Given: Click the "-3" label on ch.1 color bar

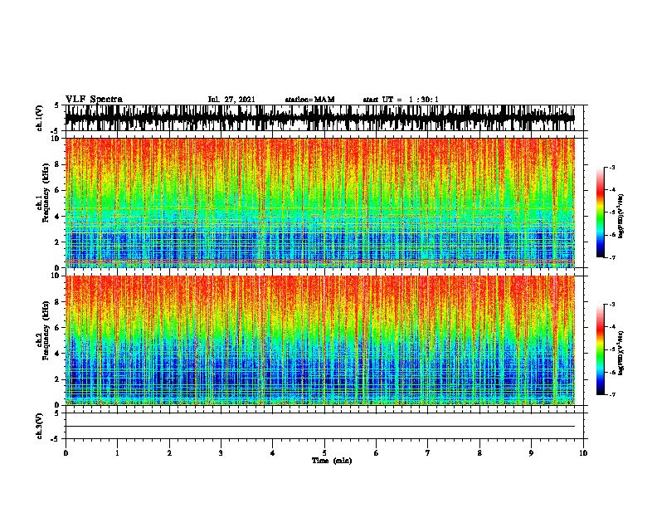Looking at the screenshot, I should click(x=612, y=167).
